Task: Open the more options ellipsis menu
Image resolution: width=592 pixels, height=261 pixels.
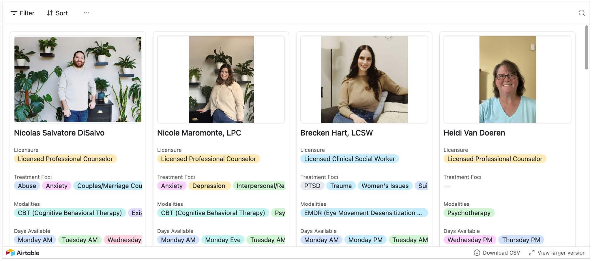Action: coord(86,13)
